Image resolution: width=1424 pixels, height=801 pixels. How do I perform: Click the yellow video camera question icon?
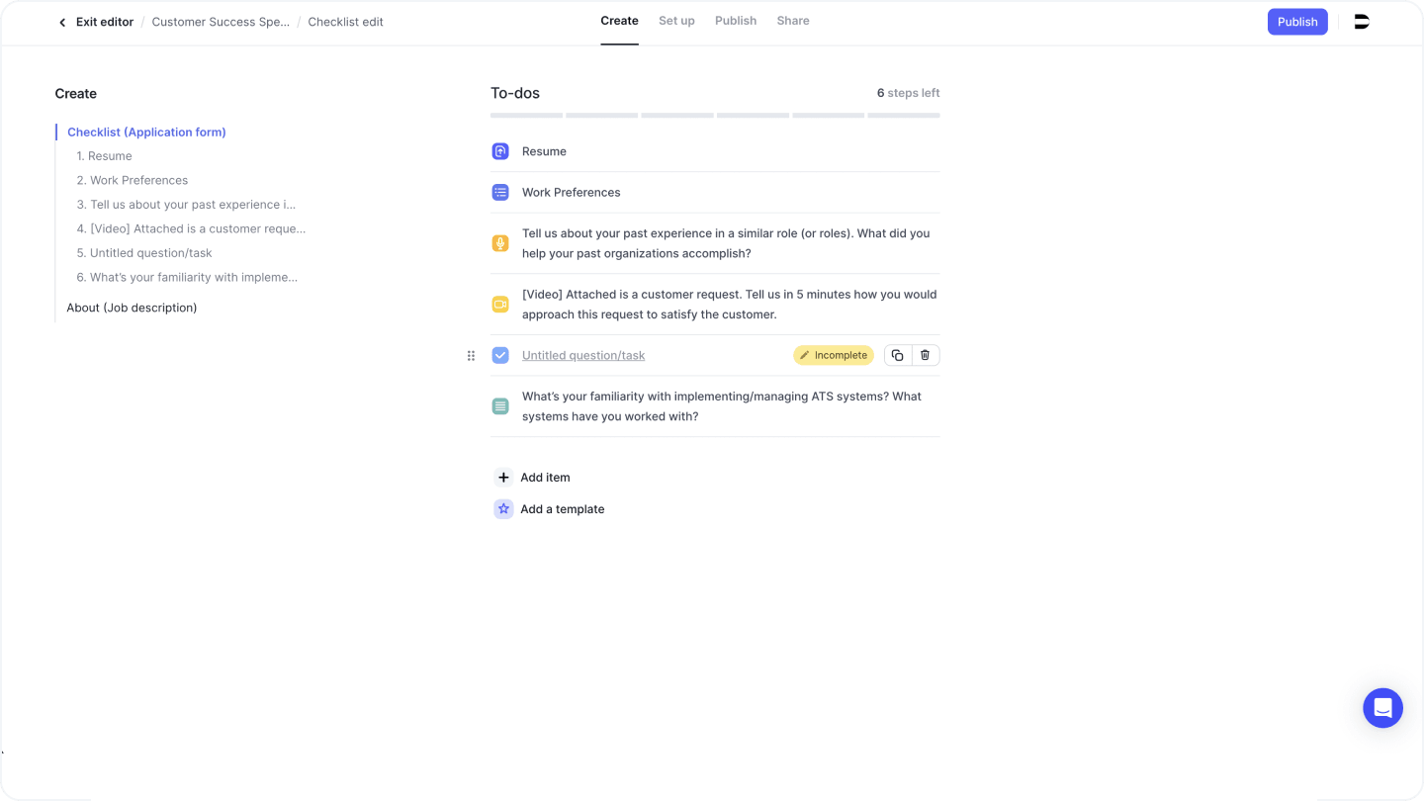500,305
